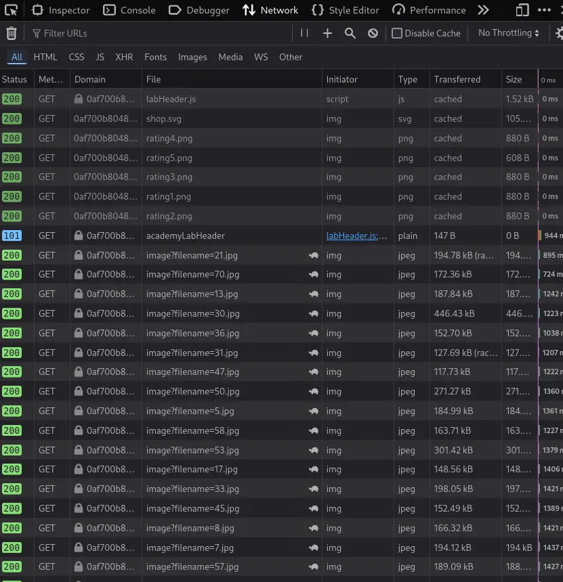Viewport: 563px width, 582px height.
Task: Clear network log with trash icon
Action: pos(12,33)
